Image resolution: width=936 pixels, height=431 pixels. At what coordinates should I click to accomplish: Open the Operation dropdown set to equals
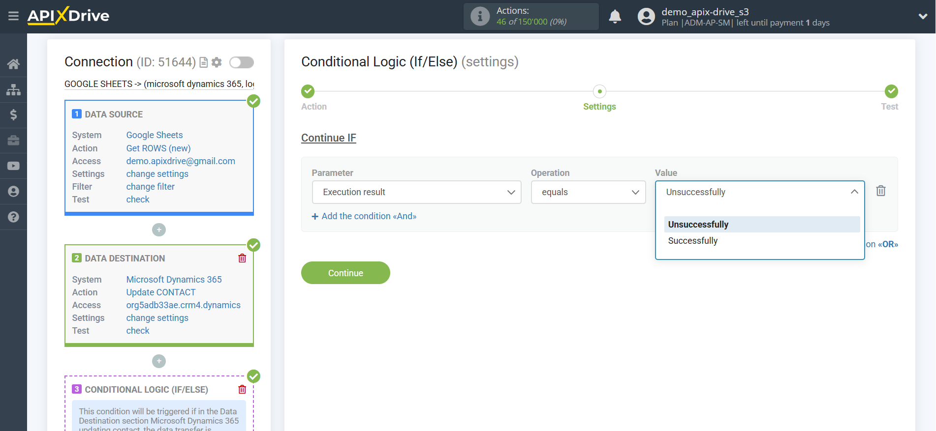click(x=588, y=192)
